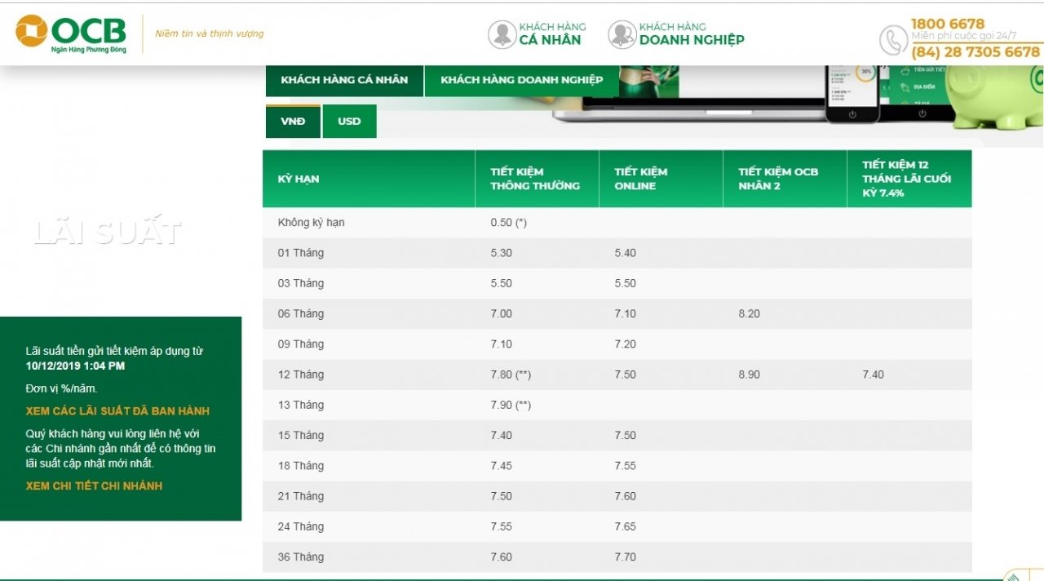Click the 8.90 OCB Nhân 2 rate
The width and height of the screenshot is (1044, 581).
point(749,375)
